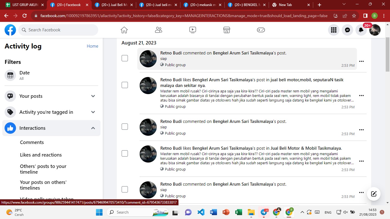Open the Messenger icon
The width and height of the screenshot is (390, 219).
point(347,30)
